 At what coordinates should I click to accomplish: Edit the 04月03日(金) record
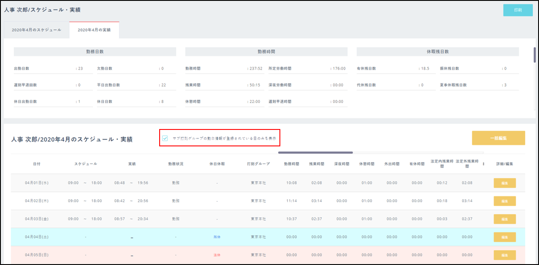click(504, 219)
